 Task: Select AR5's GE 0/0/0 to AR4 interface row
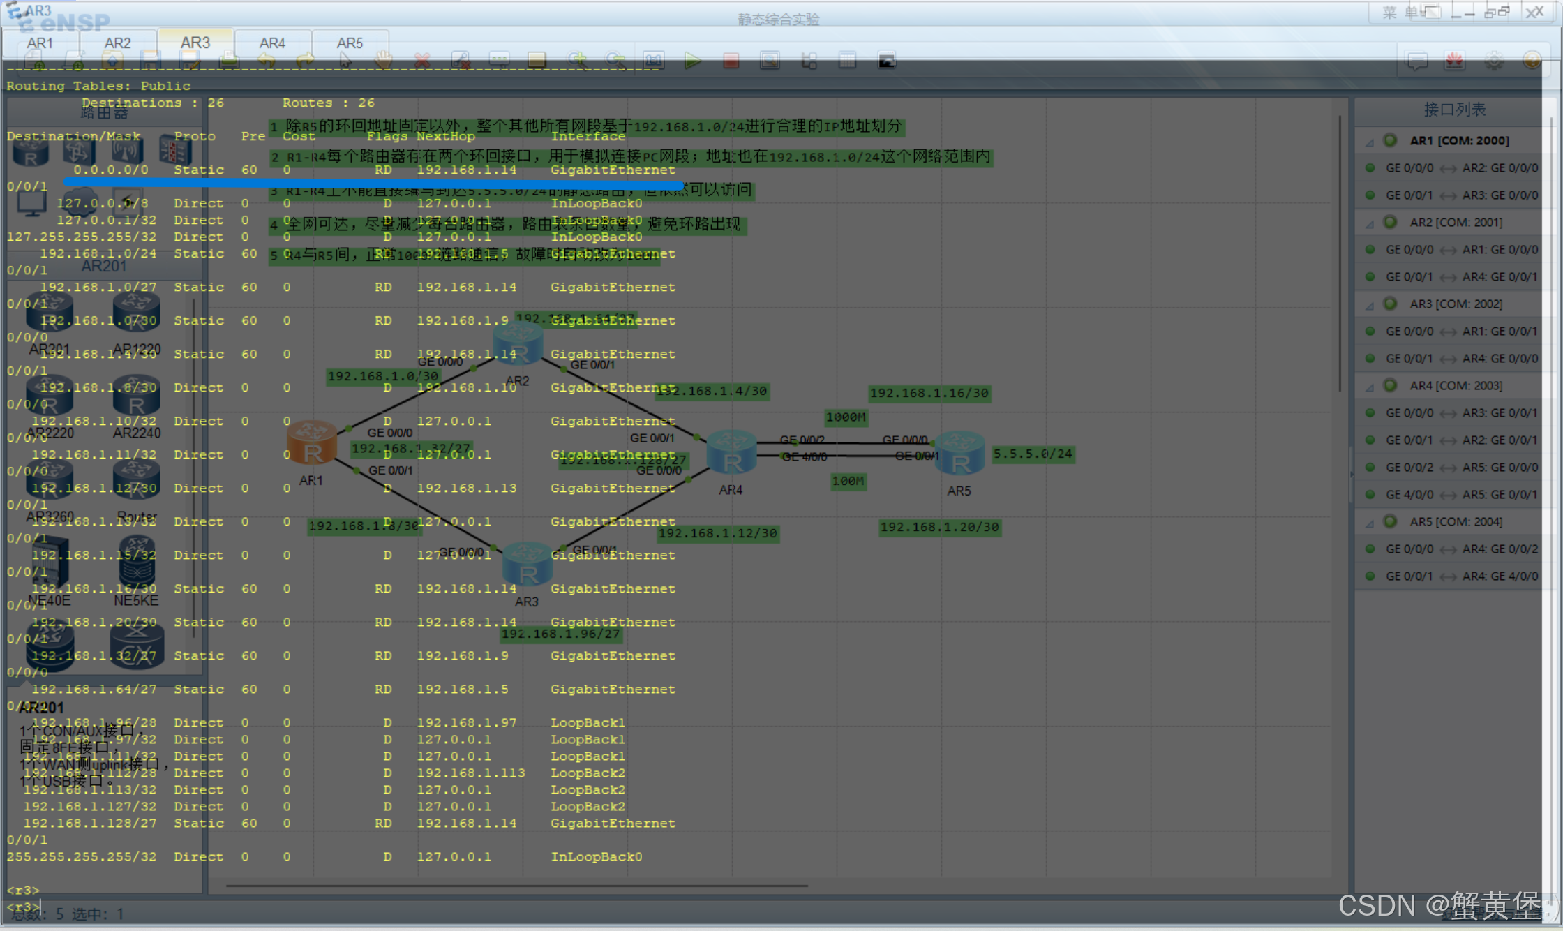pyautogui.click(x=1461, y=549)
